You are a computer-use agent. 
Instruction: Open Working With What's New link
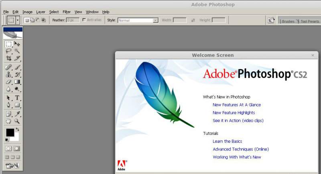pos(237,157)
